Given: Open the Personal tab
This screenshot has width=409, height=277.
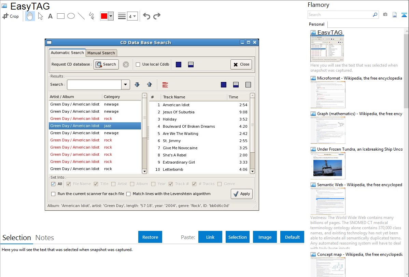Looking at the screenshot, I should click(x=317, y=24).
